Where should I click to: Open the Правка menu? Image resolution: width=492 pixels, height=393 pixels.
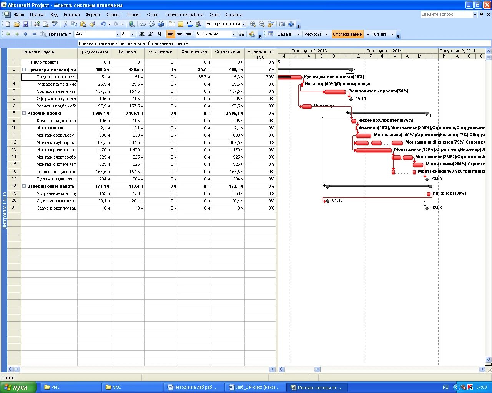(x=37, y=15)
